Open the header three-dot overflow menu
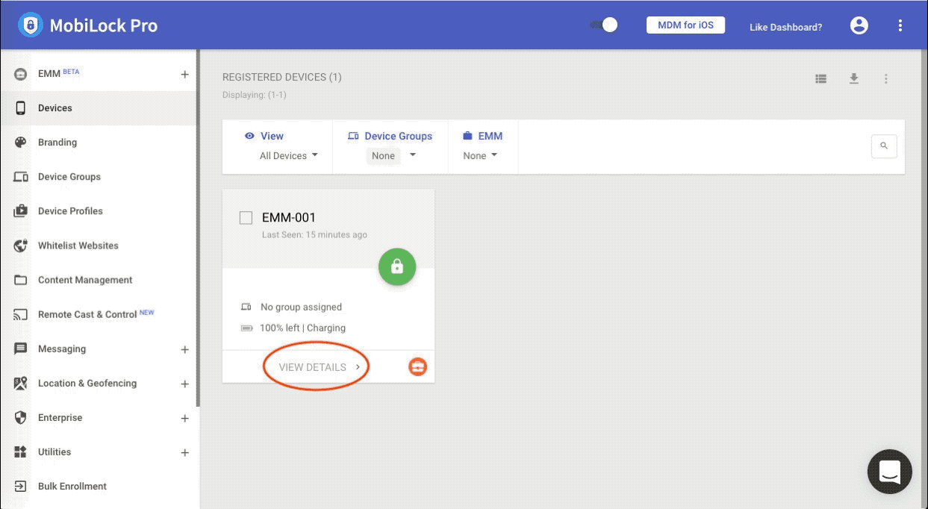This screenshot has height=509, width=928. 900,25
